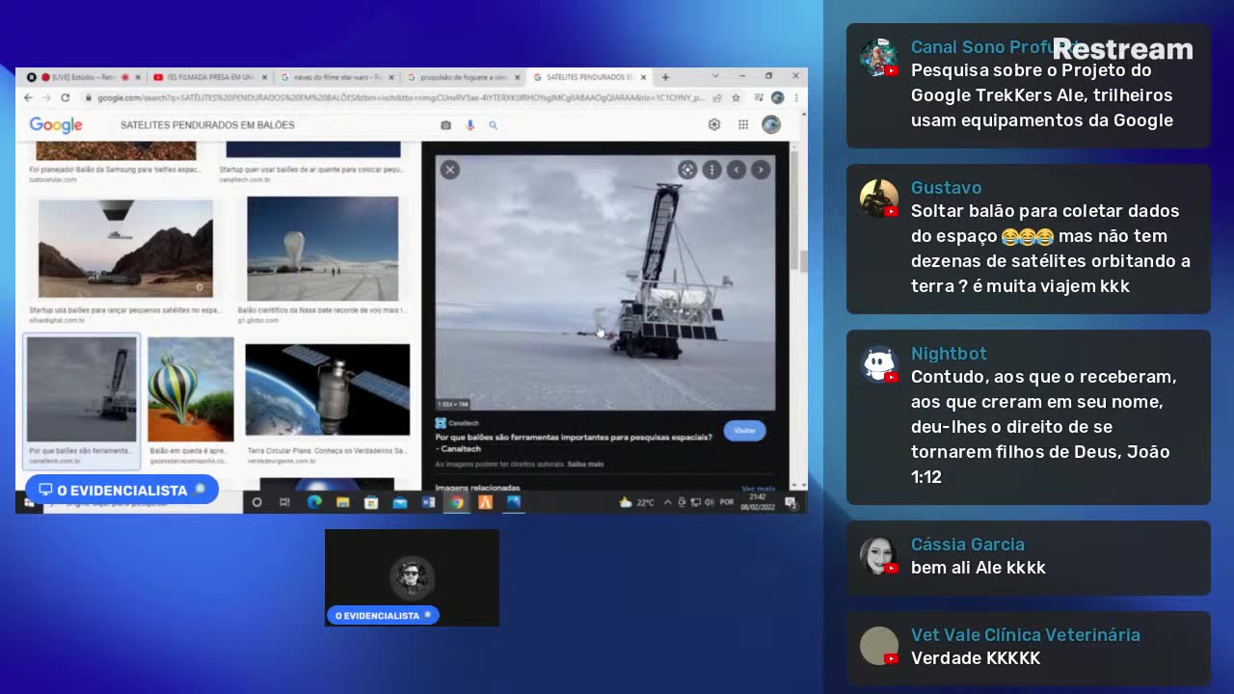The height and width of the screenshot is (694, 1234).
Task: Open a new browser tab
Action: (x=665, y=77)
